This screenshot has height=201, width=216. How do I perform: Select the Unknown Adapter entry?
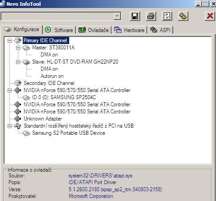tap(43, 119)
